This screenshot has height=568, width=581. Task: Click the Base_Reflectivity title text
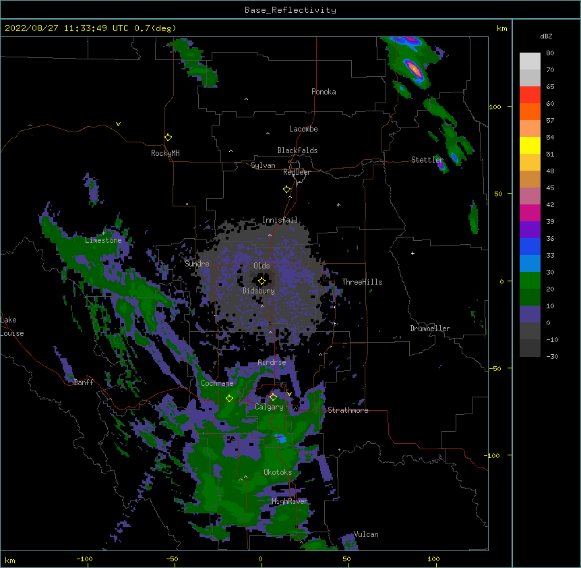pyautogui.click(x=290, y=10)
